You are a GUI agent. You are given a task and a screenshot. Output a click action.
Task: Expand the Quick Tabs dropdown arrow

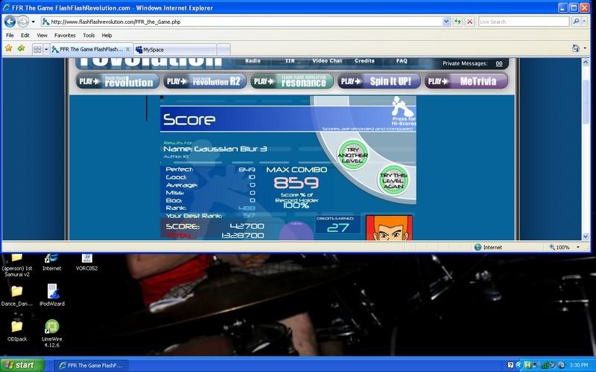[45, 49]
